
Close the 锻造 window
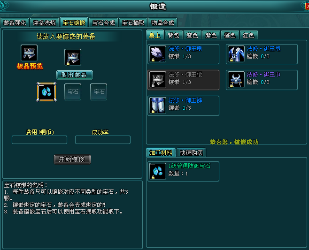point(307,6)
